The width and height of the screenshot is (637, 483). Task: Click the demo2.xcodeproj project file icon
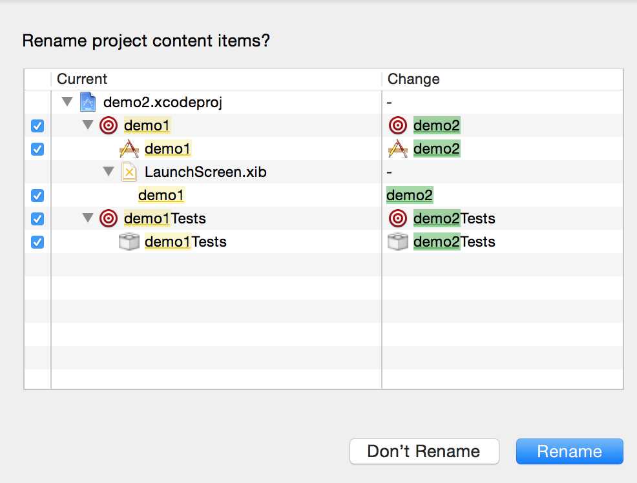click(88, 102)
